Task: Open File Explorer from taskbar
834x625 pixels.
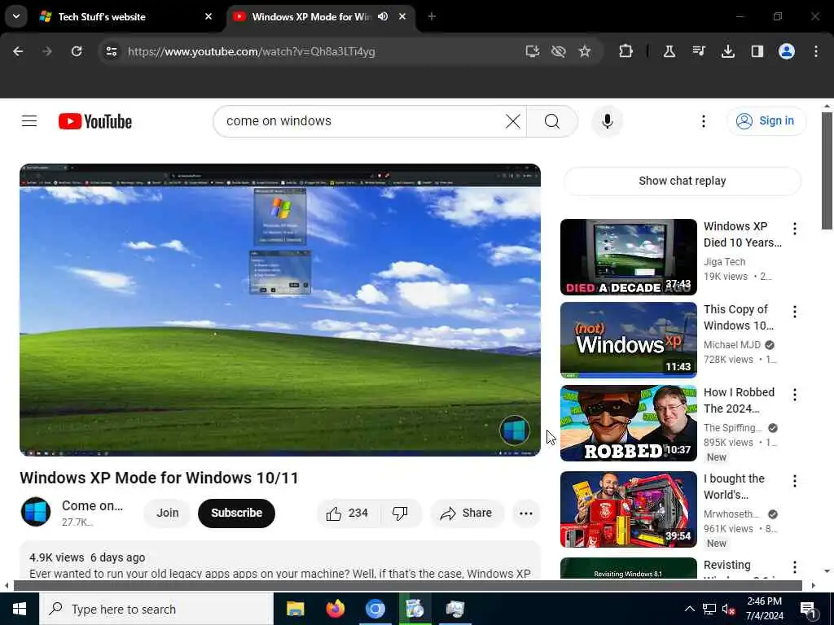Action: [295, 609]
